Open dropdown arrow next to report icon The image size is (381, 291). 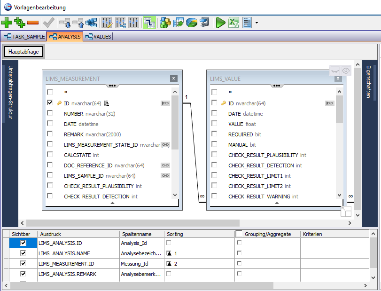point(257,23)
